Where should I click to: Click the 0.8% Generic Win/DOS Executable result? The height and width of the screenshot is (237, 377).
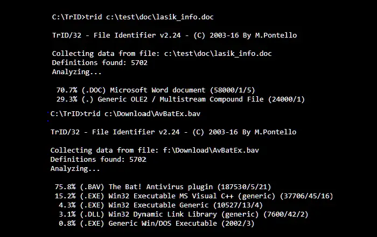[157, 224]
